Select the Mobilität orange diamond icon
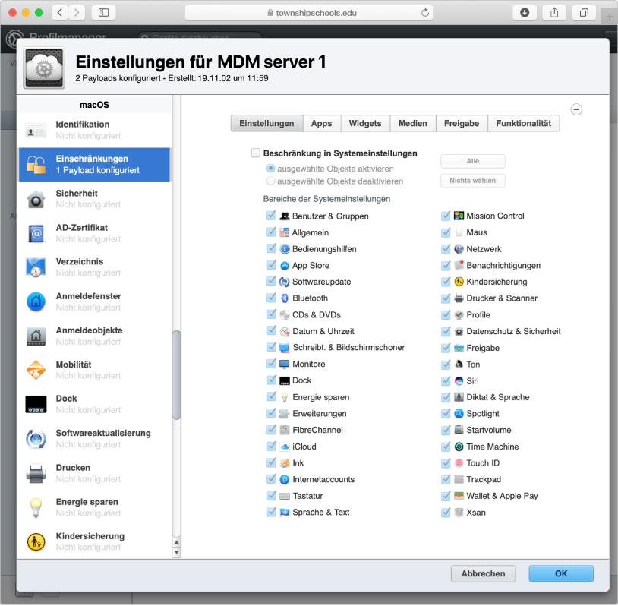 36,371
